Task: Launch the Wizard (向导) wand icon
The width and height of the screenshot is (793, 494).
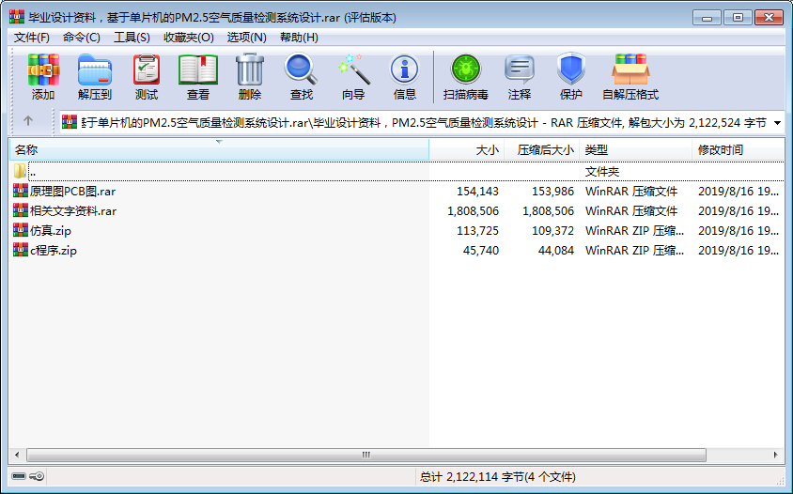Action: (x=353, y=69)
